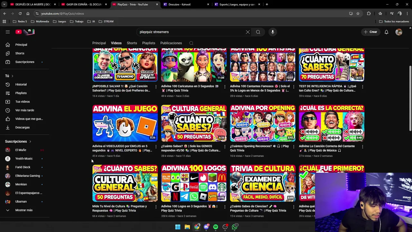Open Yesith-Music subscription channel

(24, 159)
